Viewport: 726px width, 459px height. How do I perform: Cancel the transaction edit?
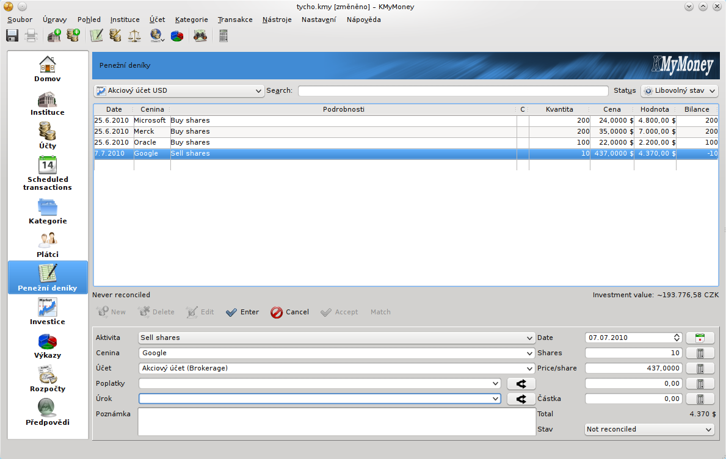[290, 312]
